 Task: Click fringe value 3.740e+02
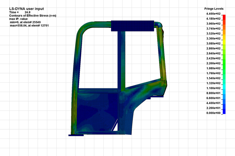coord(213,29)
